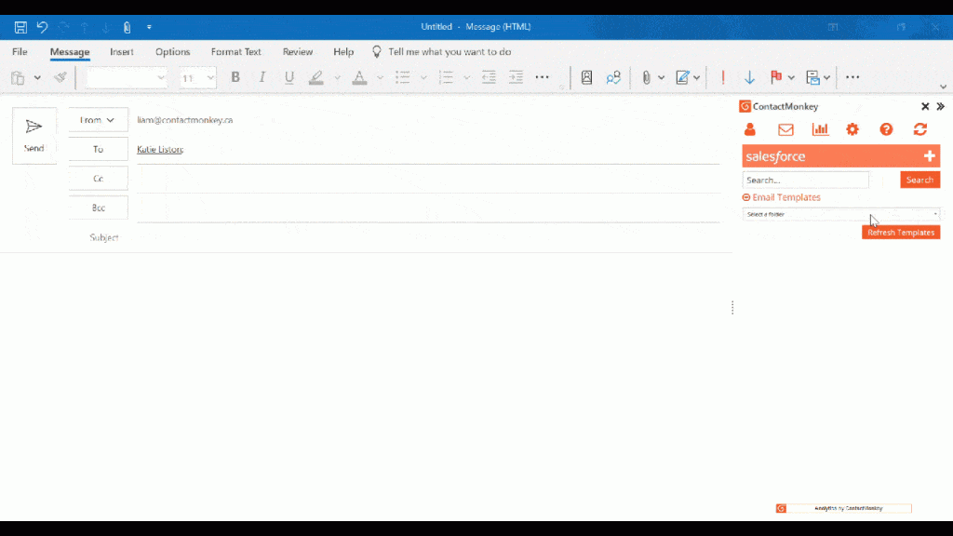Click the Undo arrow icon

click(x=42, y=27)
